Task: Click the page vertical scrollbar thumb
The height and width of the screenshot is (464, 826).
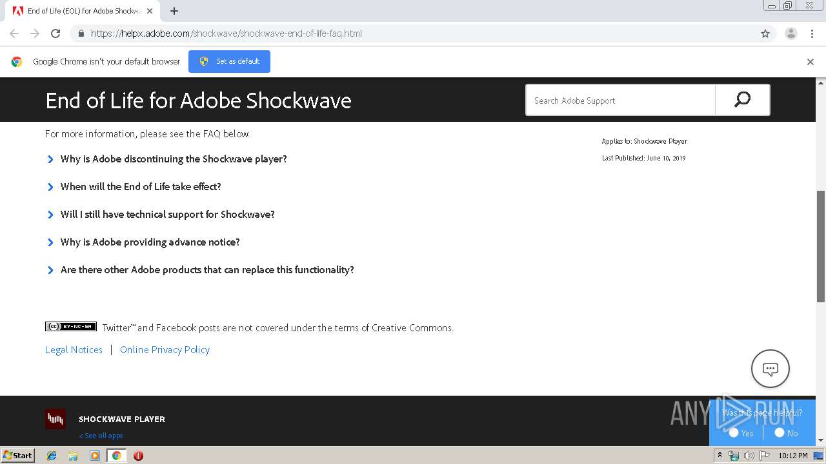Action: tap(821, 246)
